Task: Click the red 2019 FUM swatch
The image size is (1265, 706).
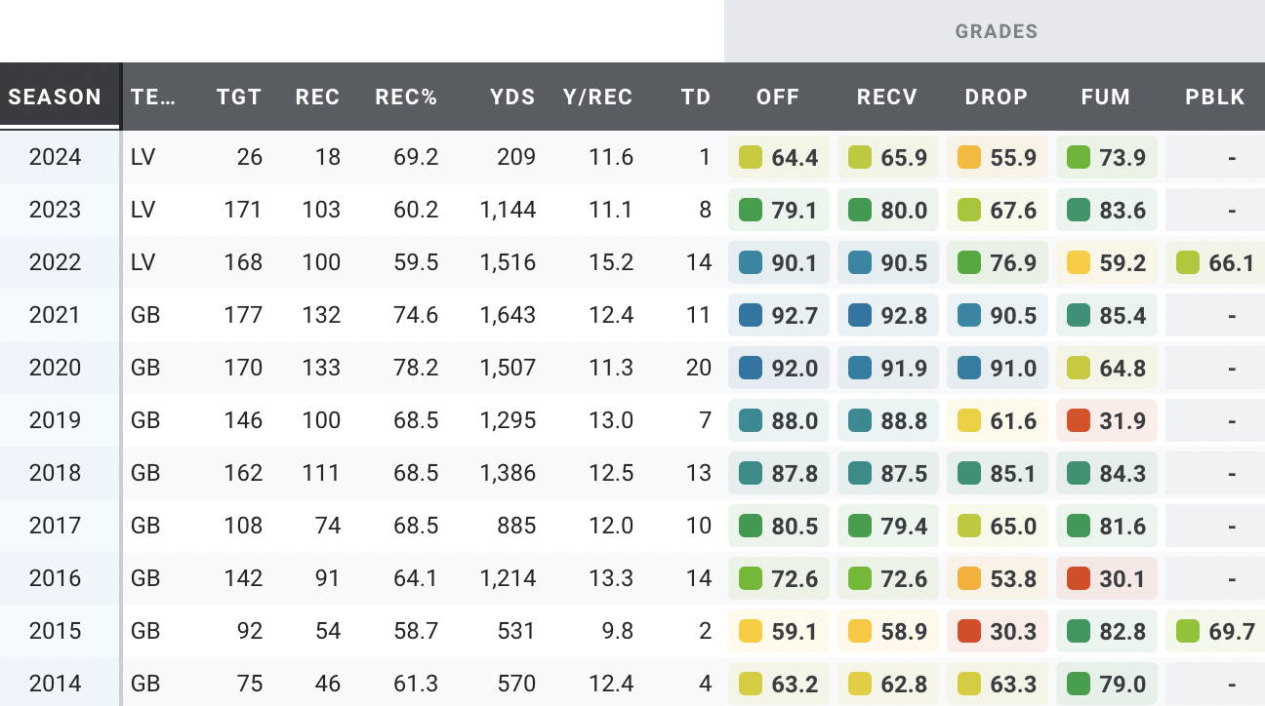Action: click(1079, 420)
